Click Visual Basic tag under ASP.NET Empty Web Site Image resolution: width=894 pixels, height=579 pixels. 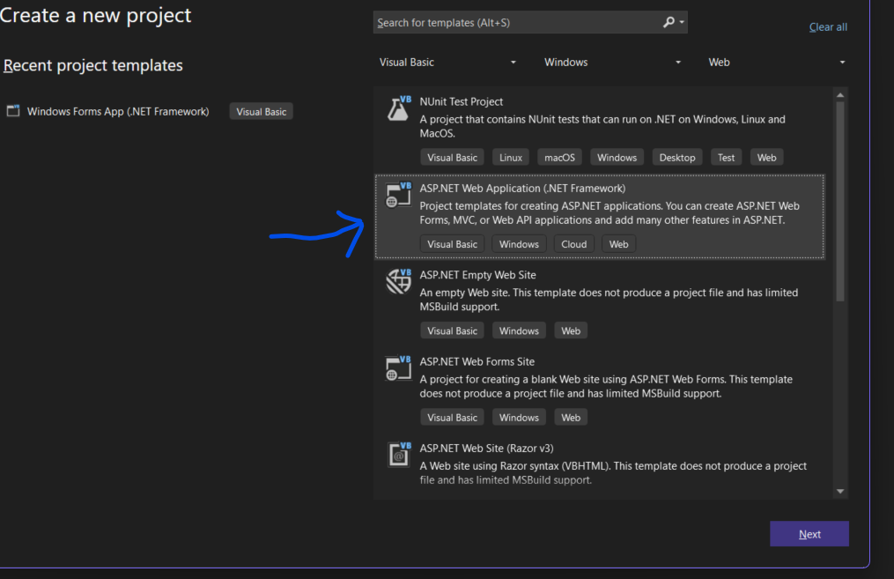pos(452,330)
